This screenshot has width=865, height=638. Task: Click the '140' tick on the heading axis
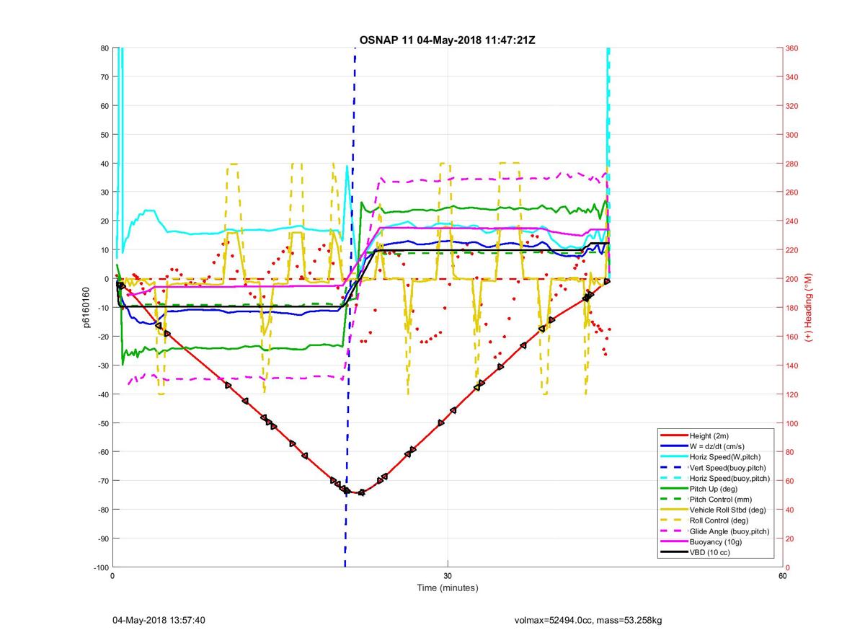coord(794,365)
